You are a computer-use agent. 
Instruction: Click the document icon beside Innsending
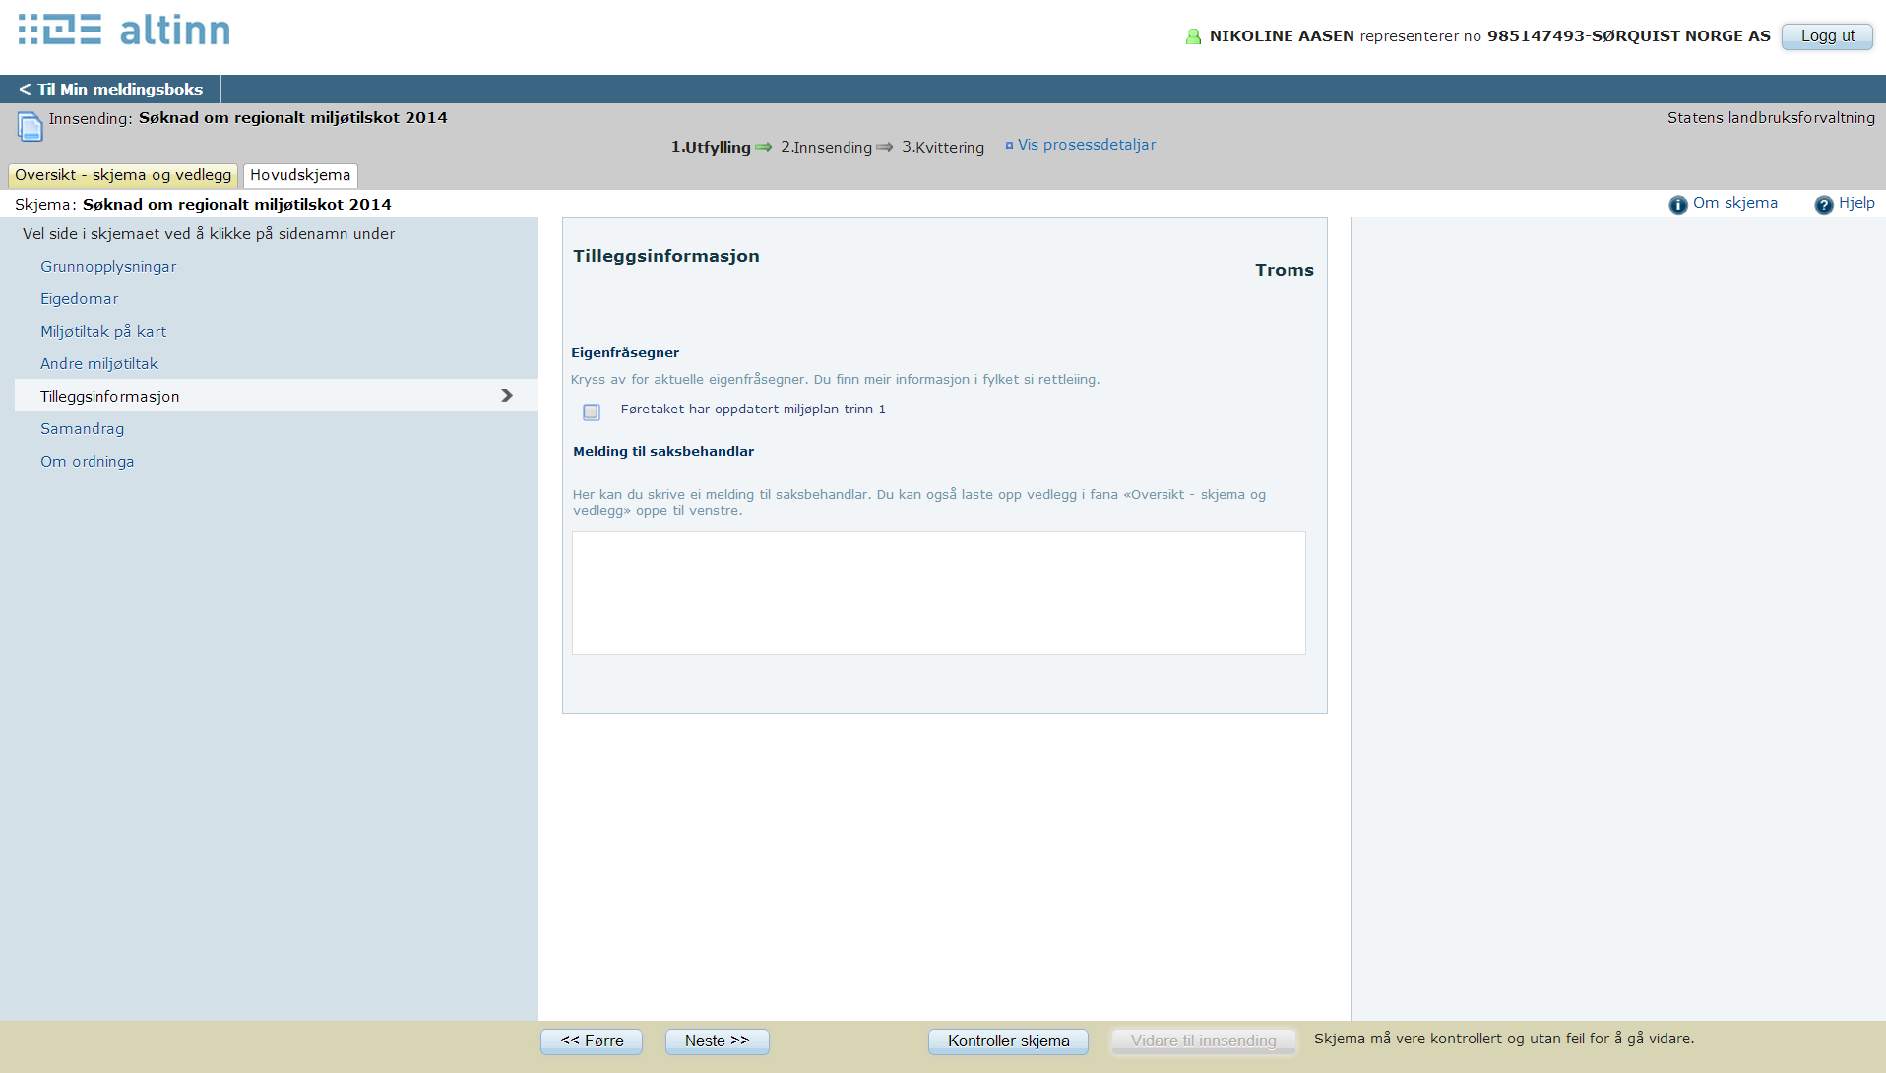30,126
